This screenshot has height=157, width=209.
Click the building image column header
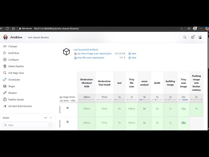(170, 83)
